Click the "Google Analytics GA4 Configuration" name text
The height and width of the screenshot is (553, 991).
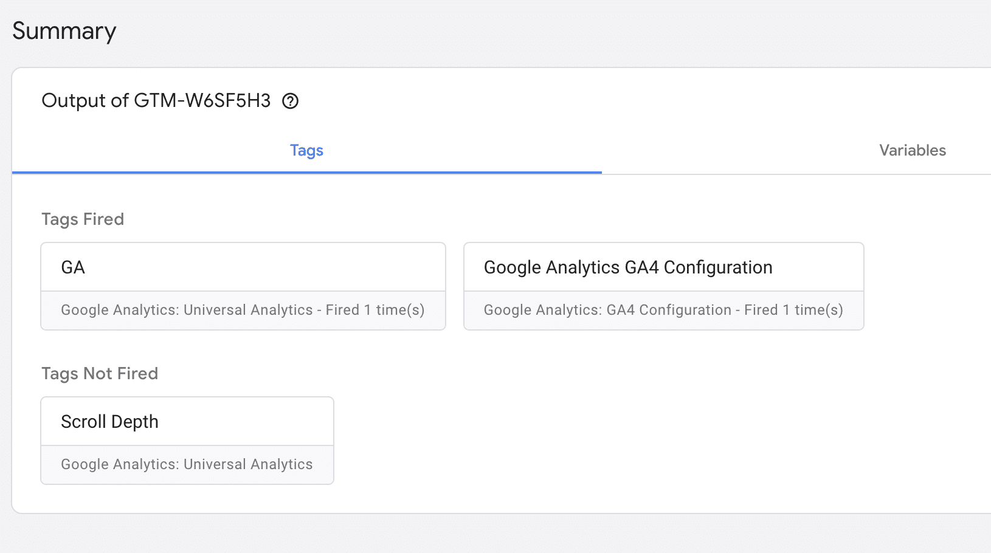[x=628, y=267]
